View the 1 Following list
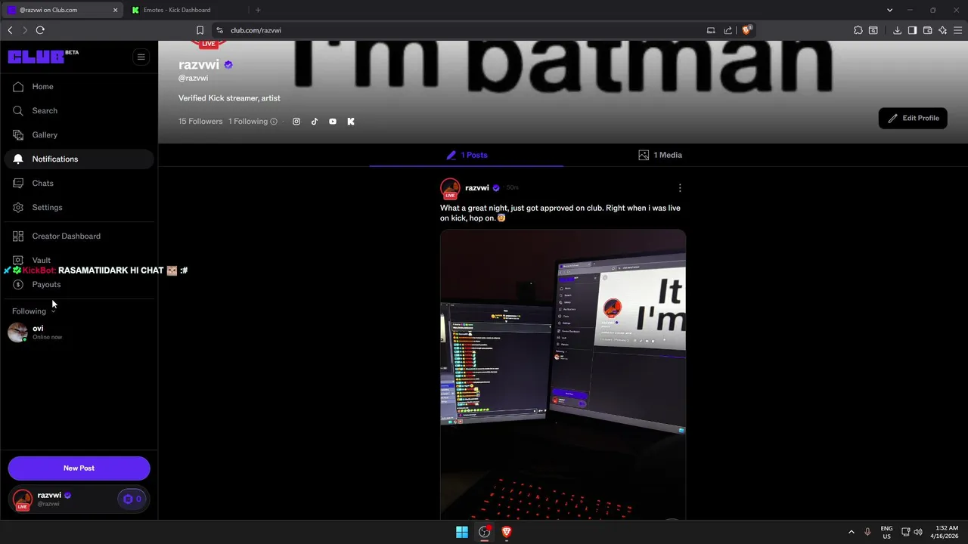968x544 pixels. (x=248, y=122)
